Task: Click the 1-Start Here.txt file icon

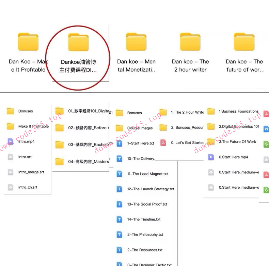Action: (120, 143)
